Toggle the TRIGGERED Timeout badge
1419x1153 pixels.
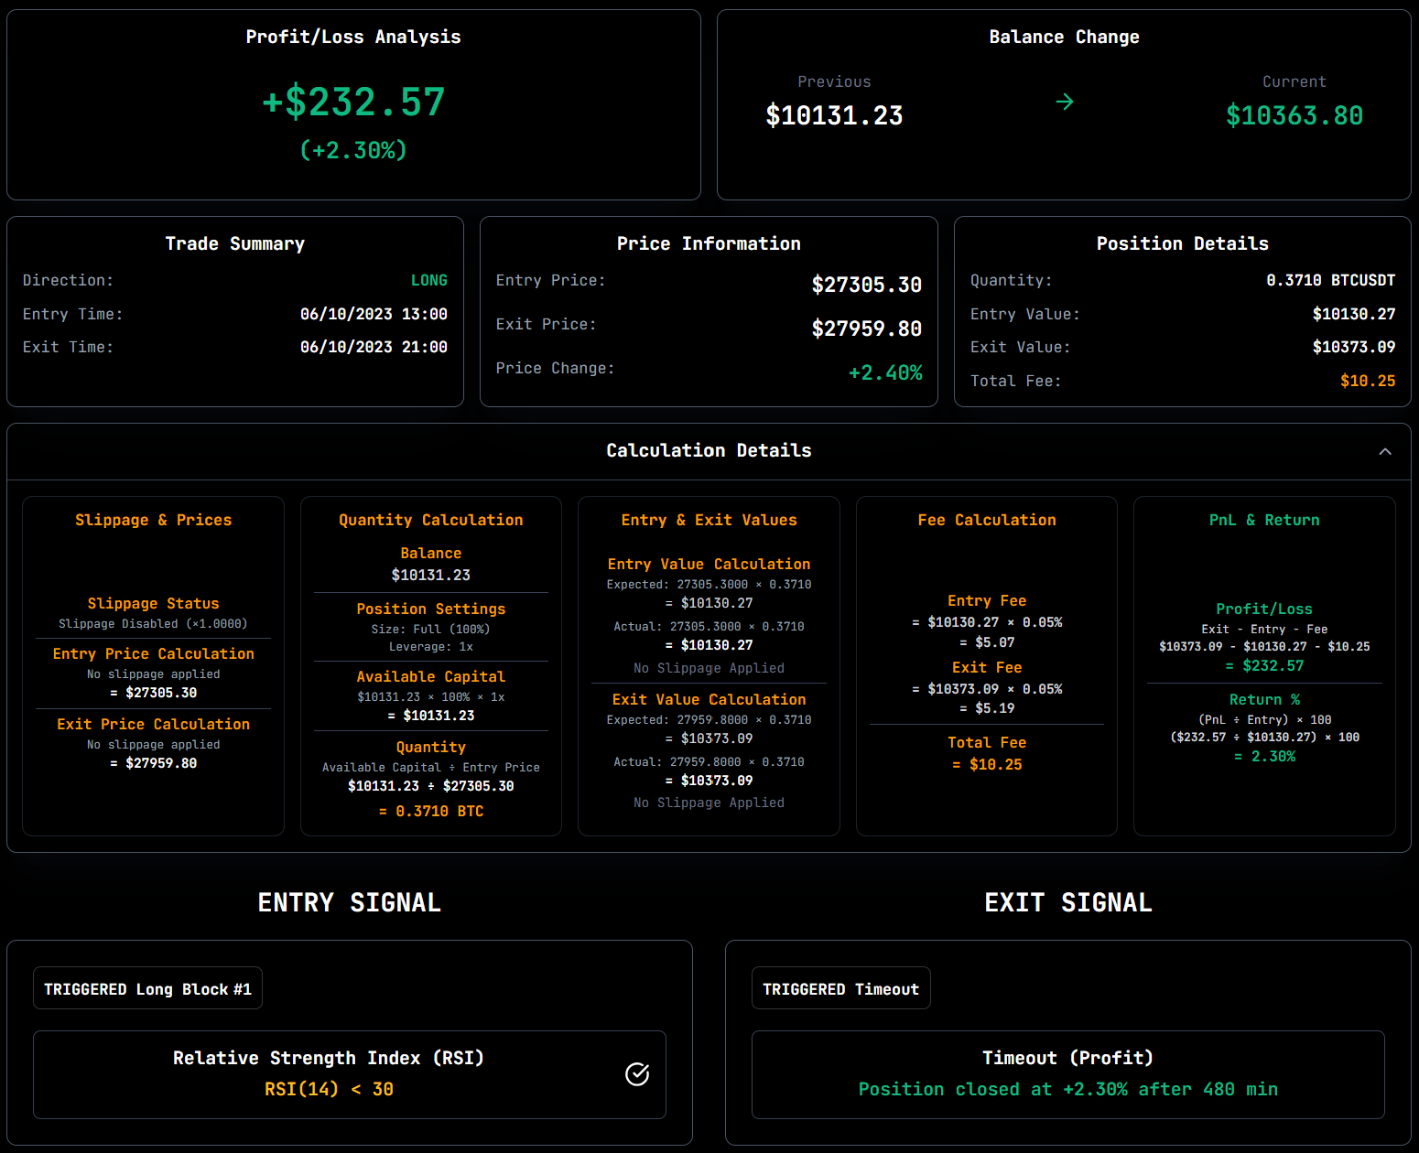(840, 988)
